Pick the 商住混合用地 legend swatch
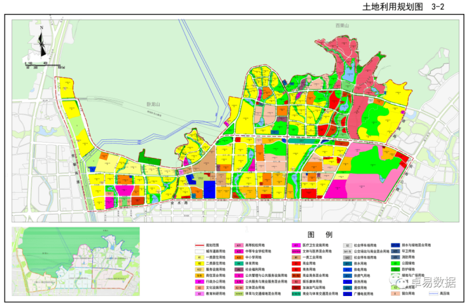Viewport: 471px width, 303px height. click(199, 276)
